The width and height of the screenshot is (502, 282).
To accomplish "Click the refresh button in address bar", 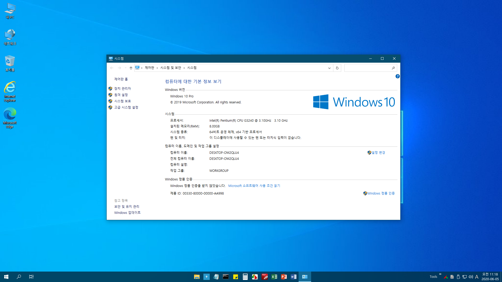I will pyautogui.click(x=337, y=68).
